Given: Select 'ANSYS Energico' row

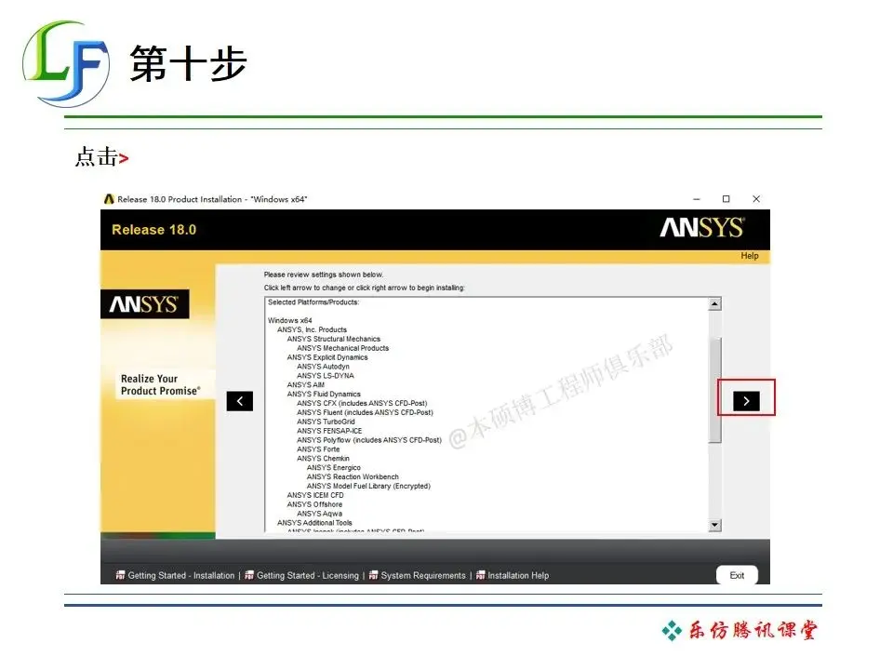Looking at the screenshot, I should 334,468.
